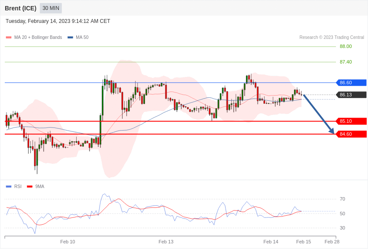Click the Research © 2023 Trading Central credit
Image resolution: width=368 pixels, height=249 pixels.
332,38
